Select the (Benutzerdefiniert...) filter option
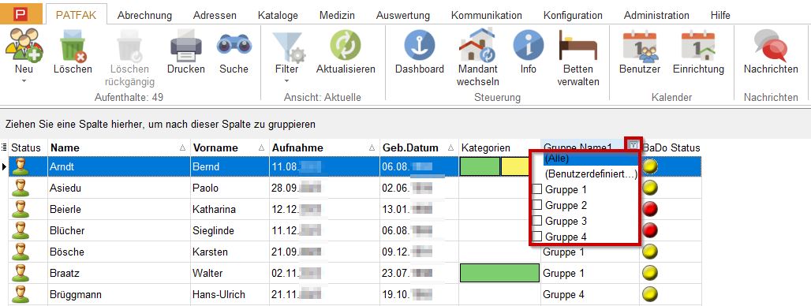Image resolution: width=811 pixels, height=306 pixels. click(x=584, y=174)
